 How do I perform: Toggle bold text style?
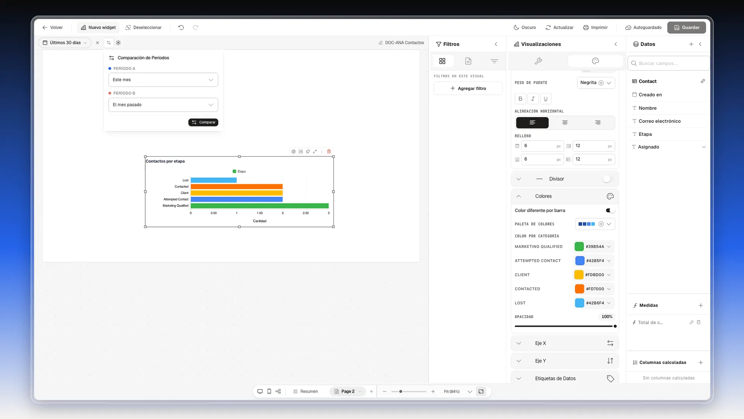(520, 99)
